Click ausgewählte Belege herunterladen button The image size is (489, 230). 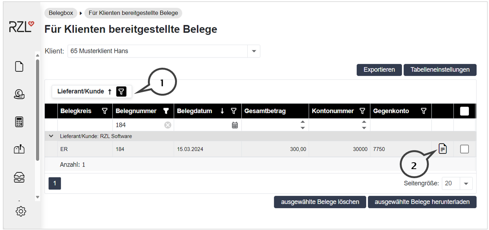pyautogui.click(x=422, y=202)
